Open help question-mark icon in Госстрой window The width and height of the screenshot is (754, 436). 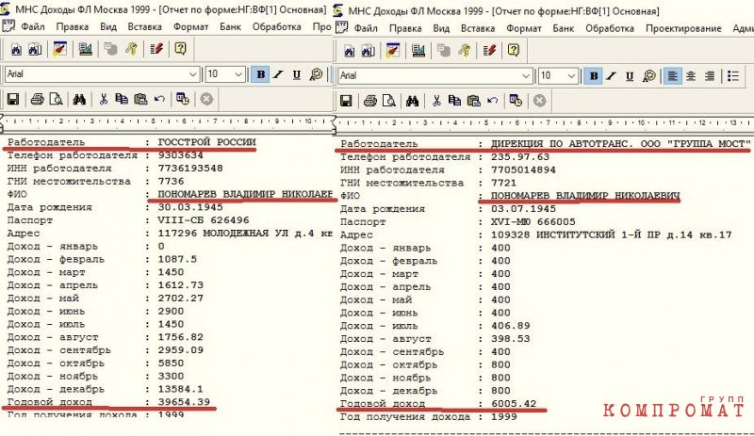pyautogui.click(x=180, y=49)
